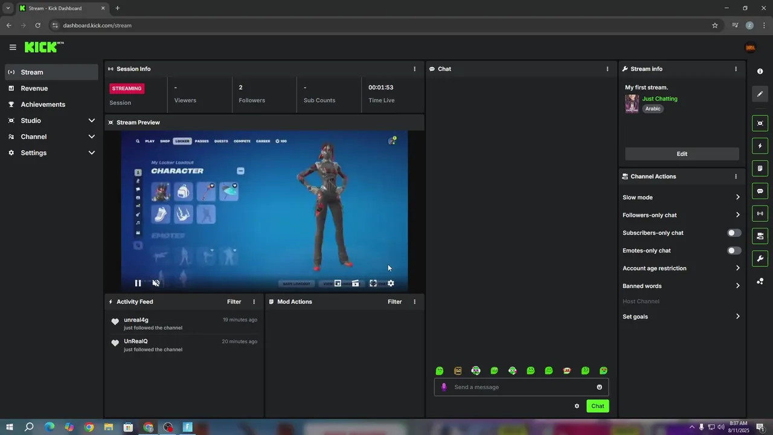Open chat settings gear near Chat button
Viewport: 773px width, 435px height.
point(577,406)
